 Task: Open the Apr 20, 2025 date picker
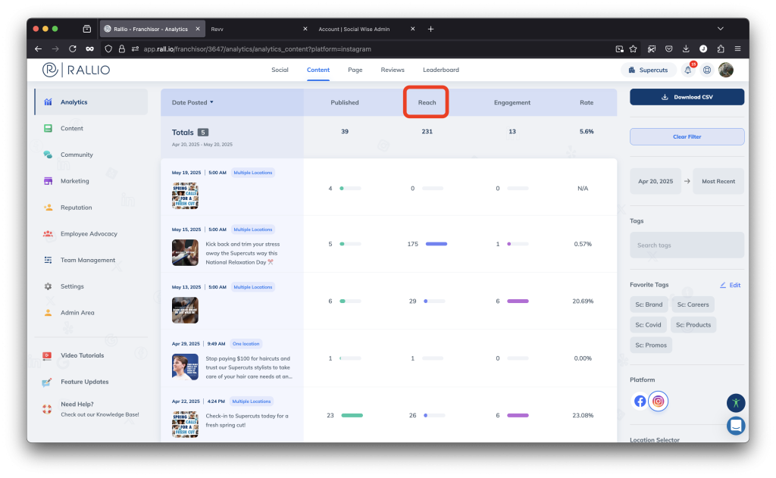tap(656, 181)
